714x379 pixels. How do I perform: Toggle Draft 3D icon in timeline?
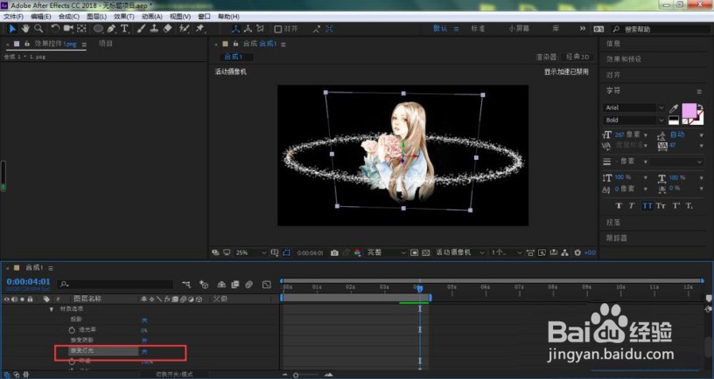click(x=204, y=285)
